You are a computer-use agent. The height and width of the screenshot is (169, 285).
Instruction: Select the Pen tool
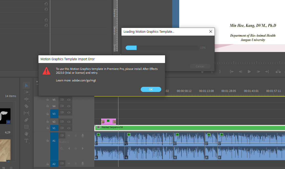[x=26, y=120]
